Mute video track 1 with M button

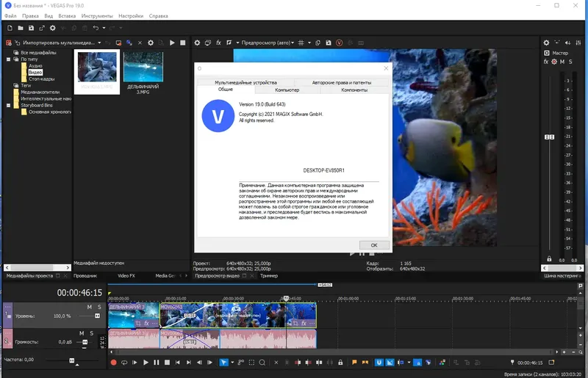point(89,307)
